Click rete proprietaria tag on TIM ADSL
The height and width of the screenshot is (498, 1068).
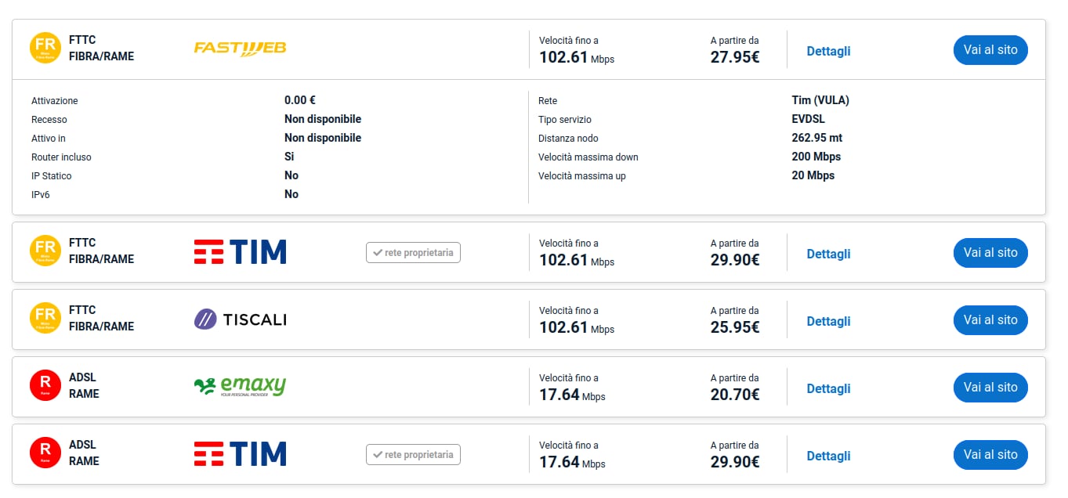413,454
